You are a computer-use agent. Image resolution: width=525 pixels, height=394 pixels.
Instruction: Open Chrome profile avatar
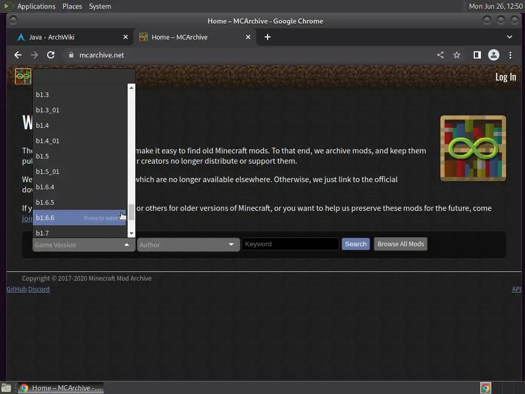(x=494, y=55)
